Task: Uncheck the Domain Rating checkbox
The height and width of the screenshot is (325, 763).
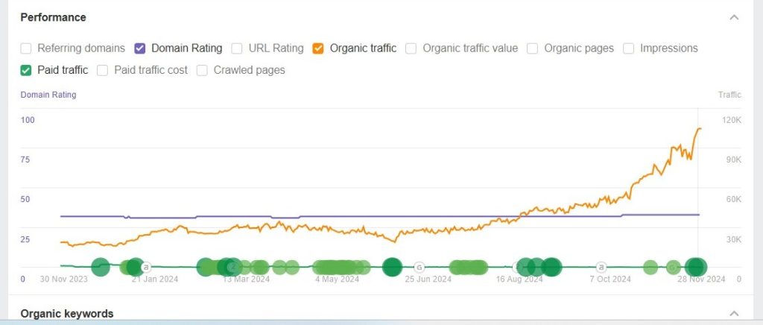Action: [140, 48]
